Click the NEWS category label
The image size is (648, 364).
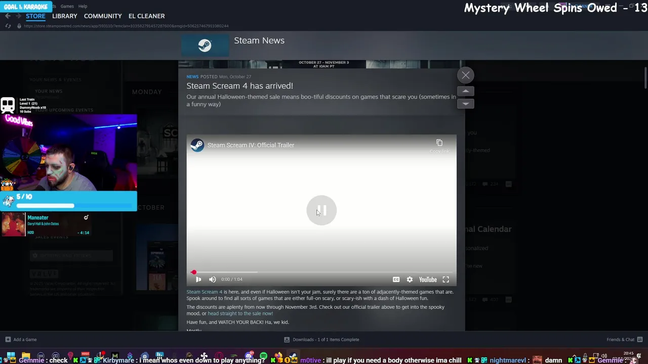point(192,77)
